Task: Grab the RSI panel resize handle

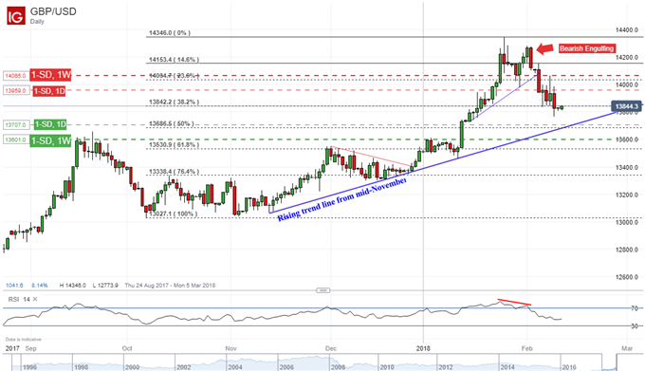Action: (322, 290)
